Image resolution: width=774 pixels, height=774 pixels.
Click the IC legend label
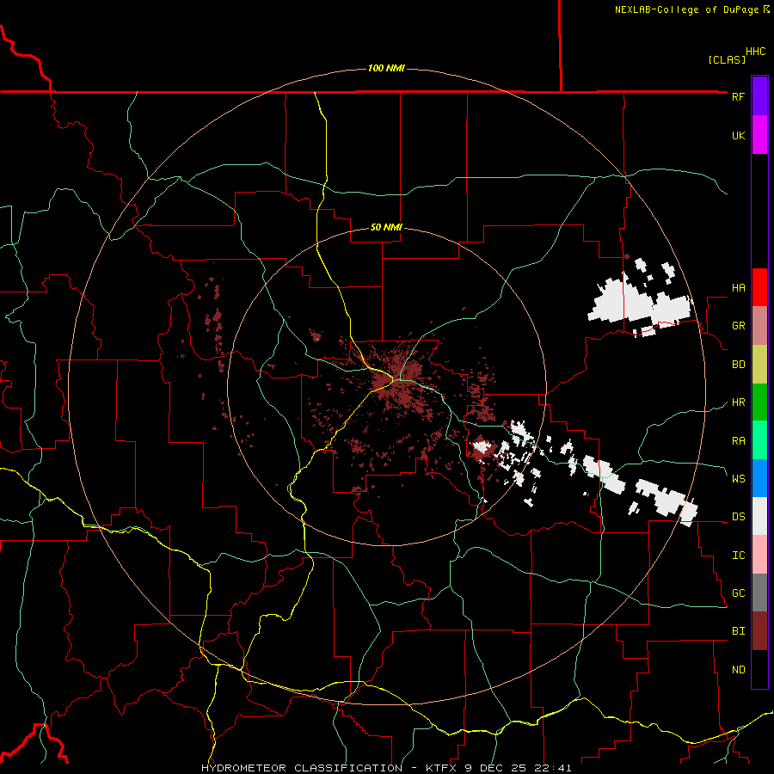738,555
